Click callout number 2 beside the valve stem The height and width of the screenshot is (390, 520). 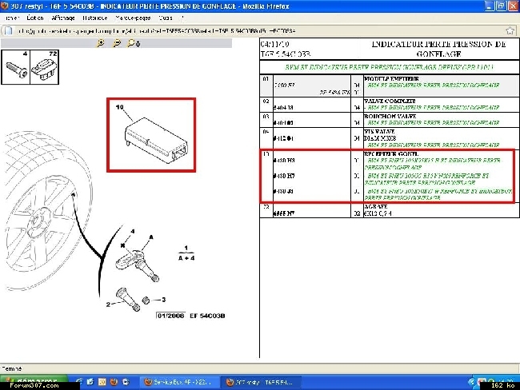108,304
